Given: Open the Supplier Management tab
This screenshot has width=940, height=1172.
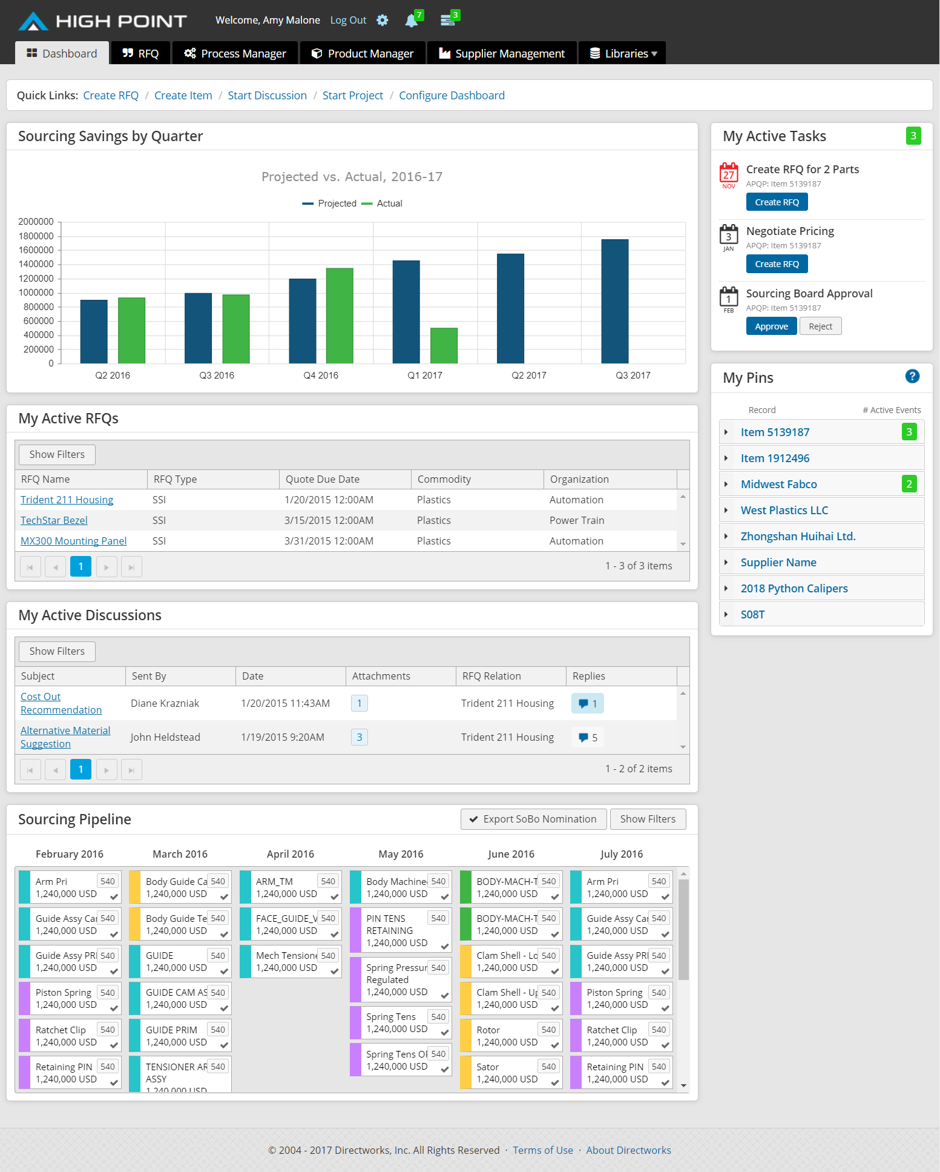Looking at the screenshot, I should 502,53.
